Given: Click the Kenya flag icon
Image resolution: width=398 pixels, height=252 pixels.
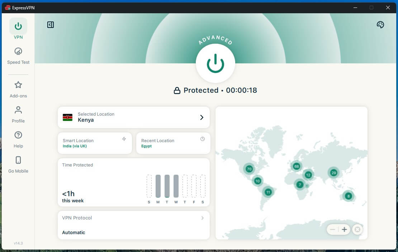Looking at the screenshot, I should [67, 117].
